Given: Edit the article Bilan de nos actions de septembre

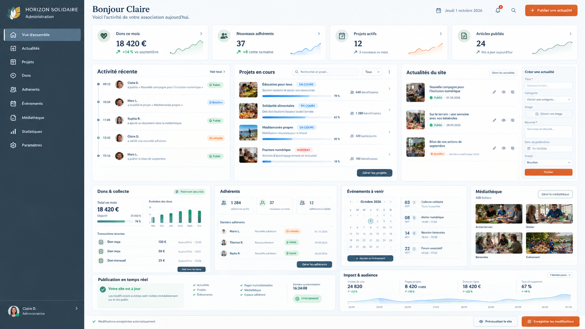Looking at the screenshot, I should [x=494, y=148].
